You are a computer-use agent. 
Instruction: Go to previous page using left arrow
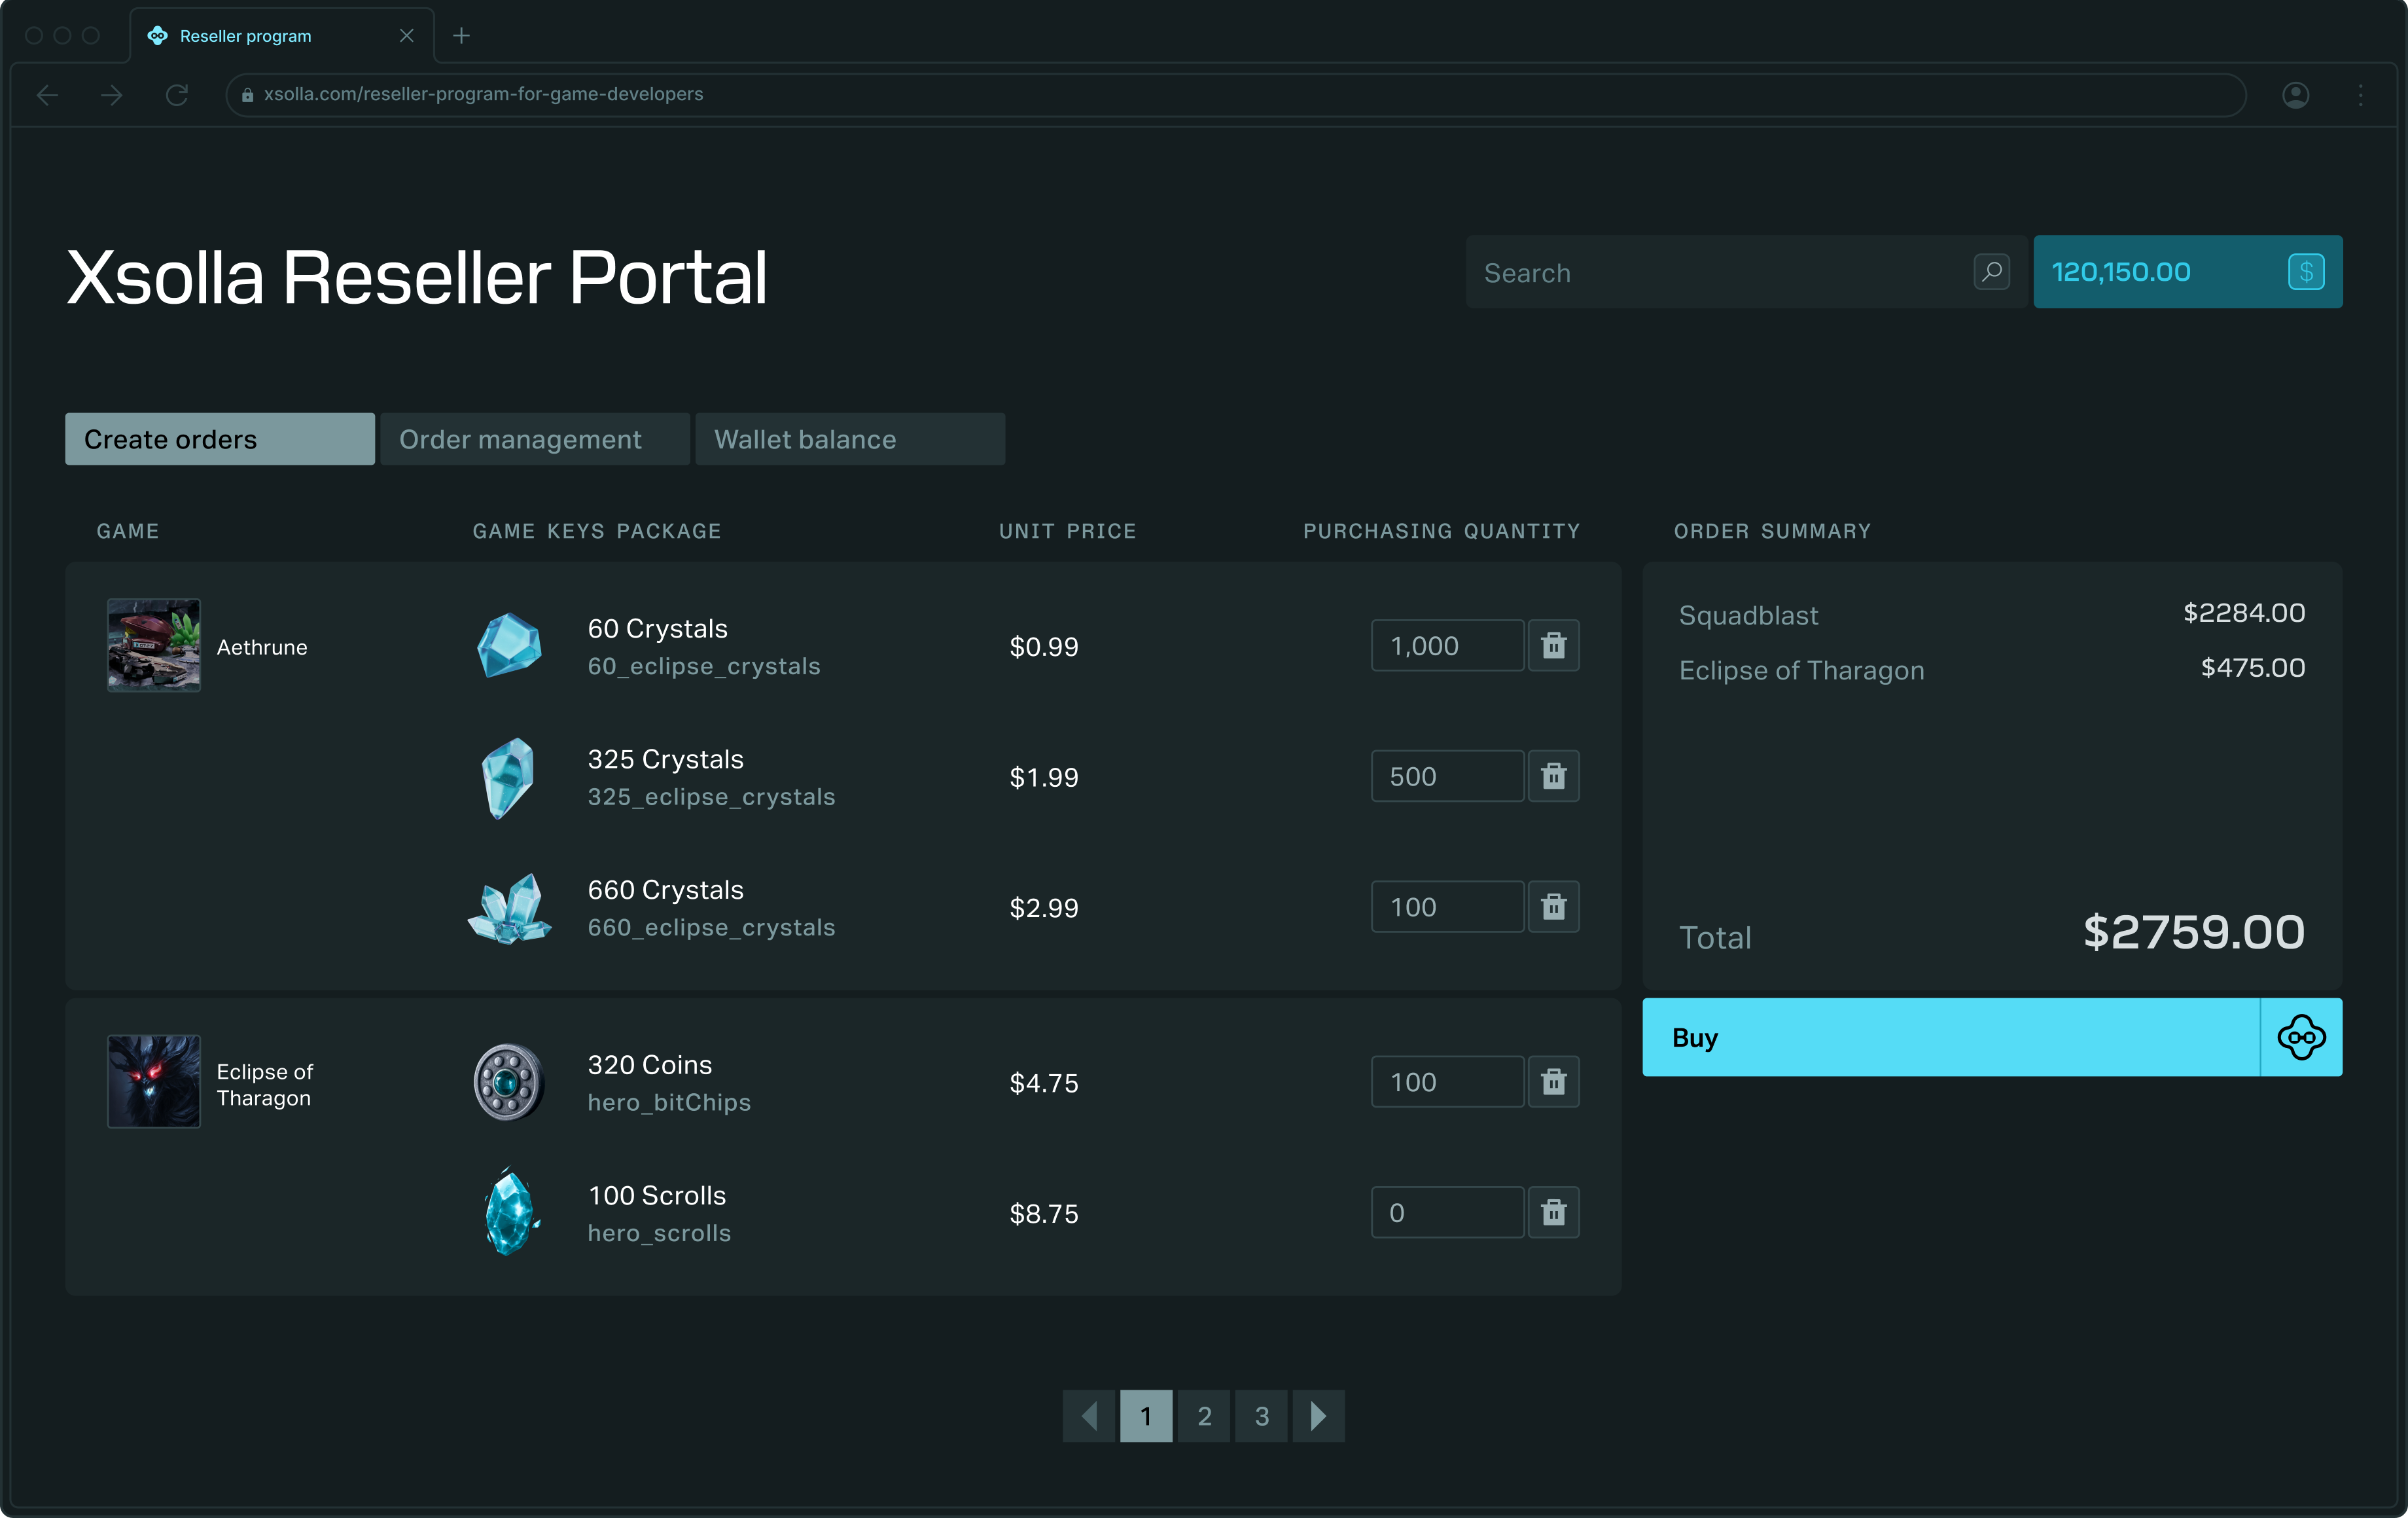click(x=1089, y=1416)
